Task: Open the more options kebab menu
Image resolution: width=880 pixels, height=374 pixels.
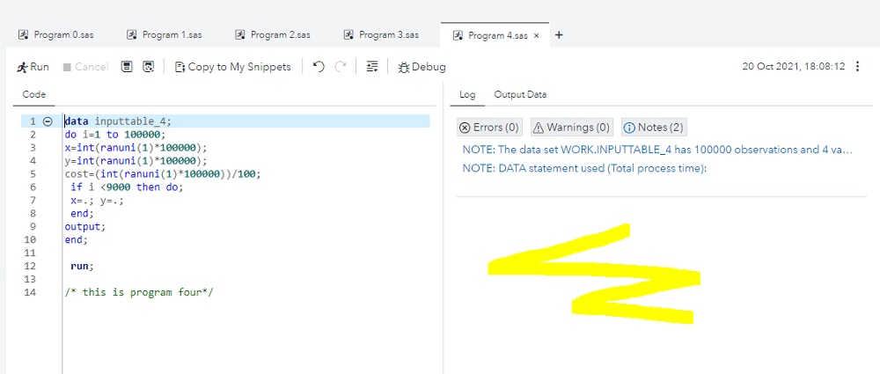Action: point(857,66)
